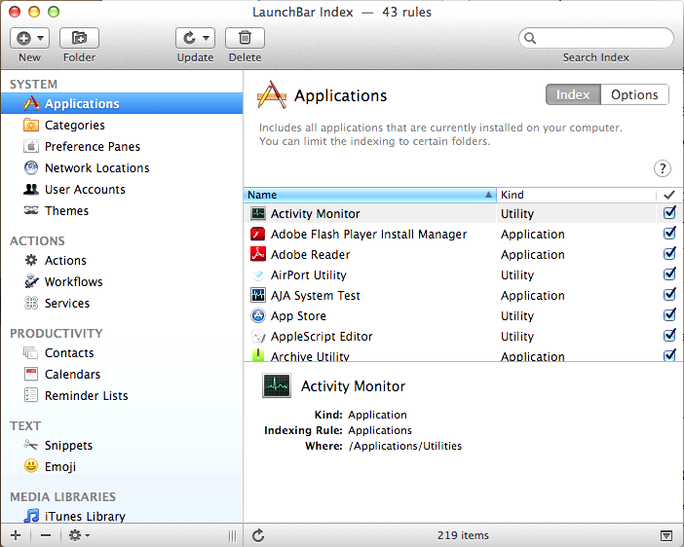Select the Activity Monitor row

click(463, 213)
